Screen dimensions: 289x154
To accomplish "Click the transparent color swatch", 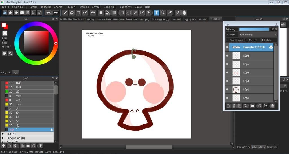I will pyautogui.click(x=5, y=33).
